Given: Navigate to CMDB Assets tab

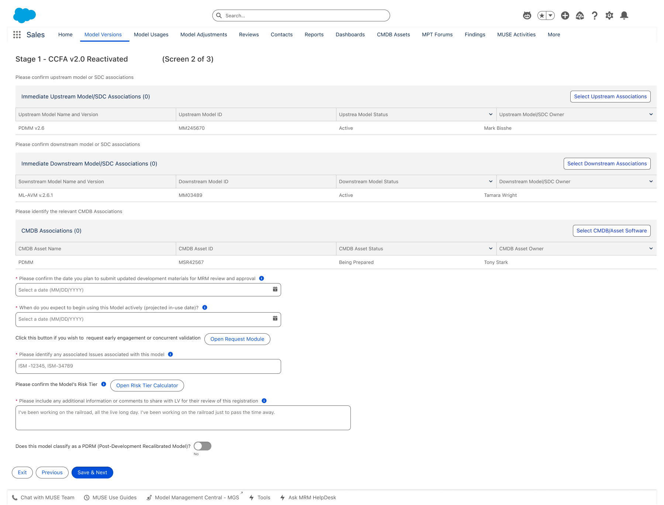Looking at the screenshot, I should tap(393, 35).
